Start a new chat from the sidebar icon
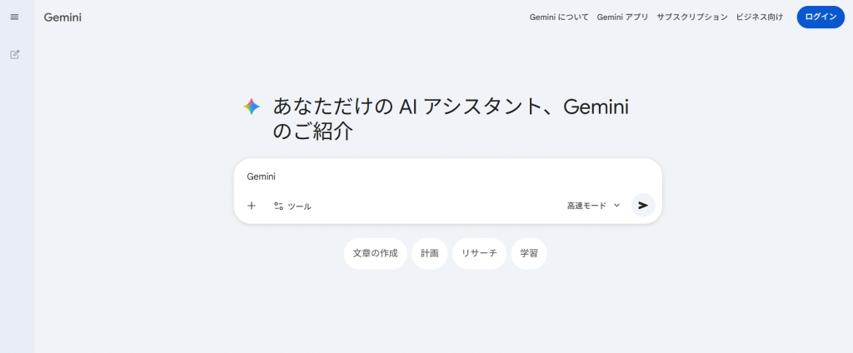The image size is (853, 353). (x=14, y=55)
